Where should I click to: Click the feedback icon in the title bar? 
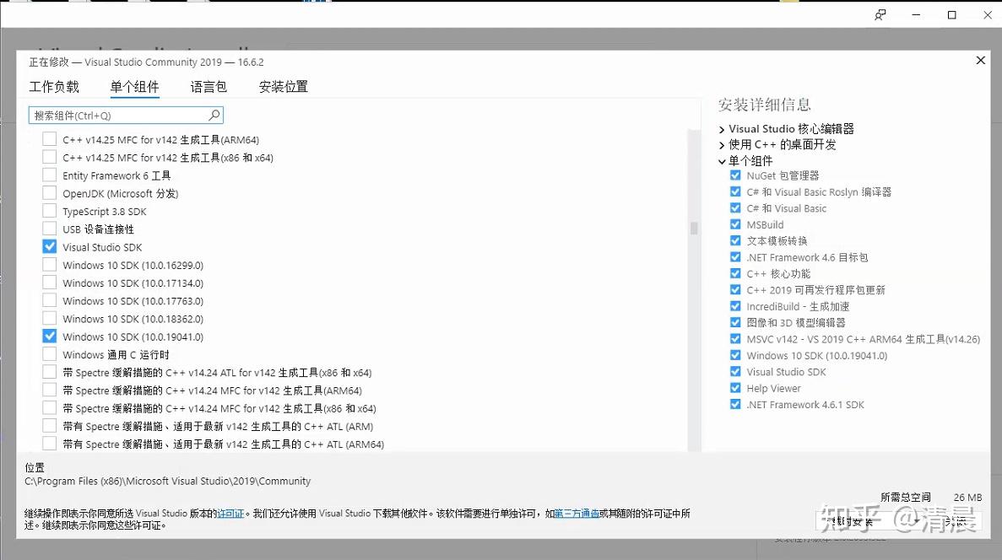pyautogui.click(x=879, y=14)
